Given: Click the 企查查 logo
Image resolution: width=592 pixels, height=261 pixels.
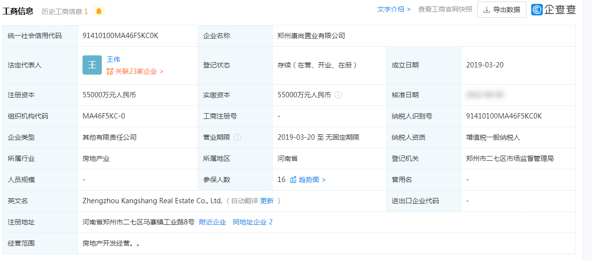Looking at the screenshot, I should pyautogui.click(x=554, y=10).
